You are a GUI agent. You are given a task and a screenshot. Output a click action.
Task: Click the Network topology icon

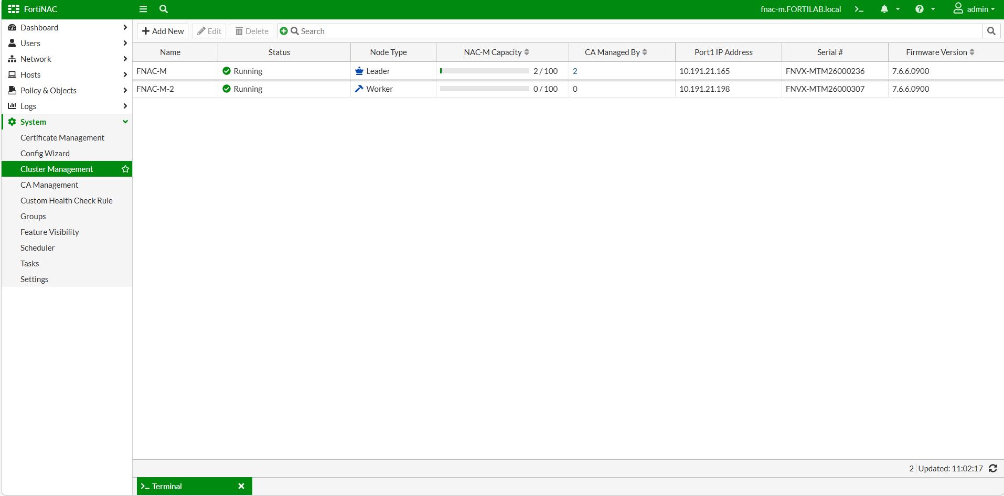pos(12,59)
